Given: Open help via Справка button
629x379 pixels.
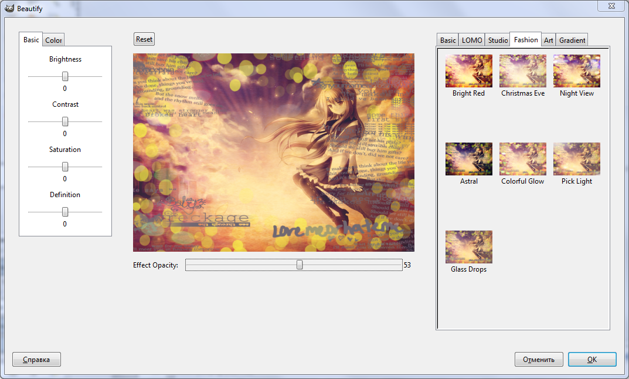Looking at the screenshot, I should (36, 359).
